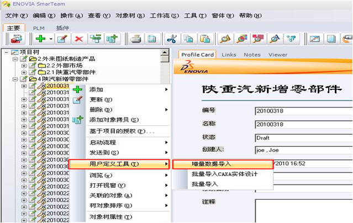Switch to the 插件 toolbar tab
353x223 pixels.
coord(62,28)
